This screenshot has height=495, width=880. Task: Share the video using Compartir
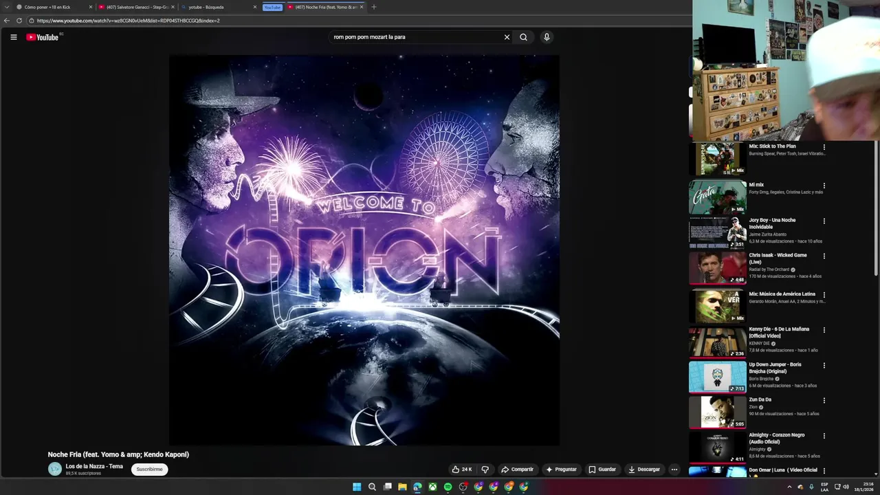(x=517, y=470)
